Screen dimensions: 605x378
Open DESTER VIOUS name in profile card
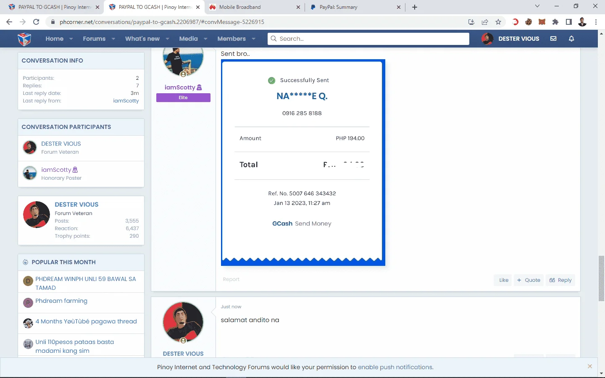pyautogui.click(x=76, y=205)
